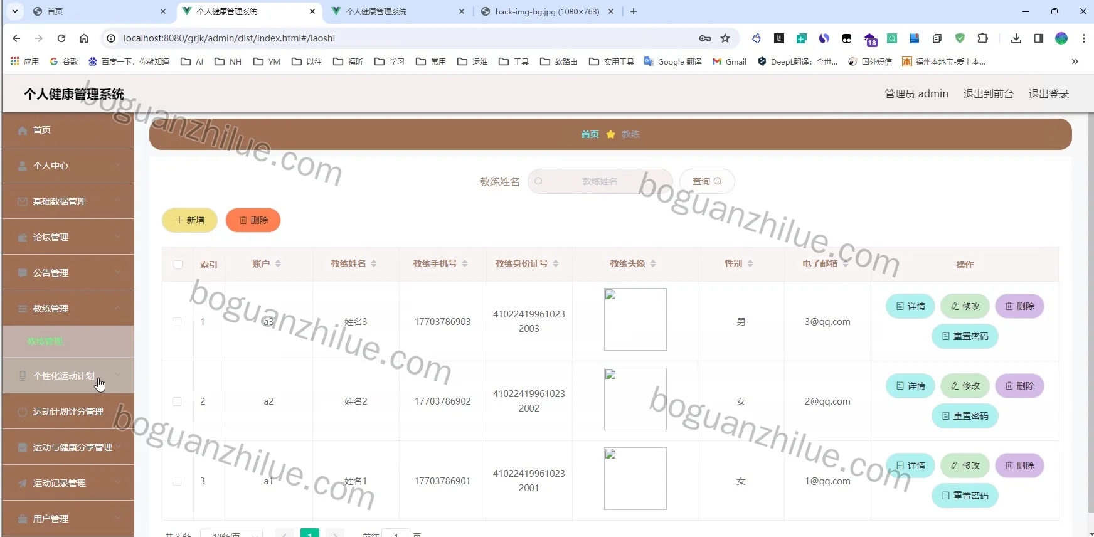Click the browser reload icon
The image size is (1094, 537).
point(61,38)
